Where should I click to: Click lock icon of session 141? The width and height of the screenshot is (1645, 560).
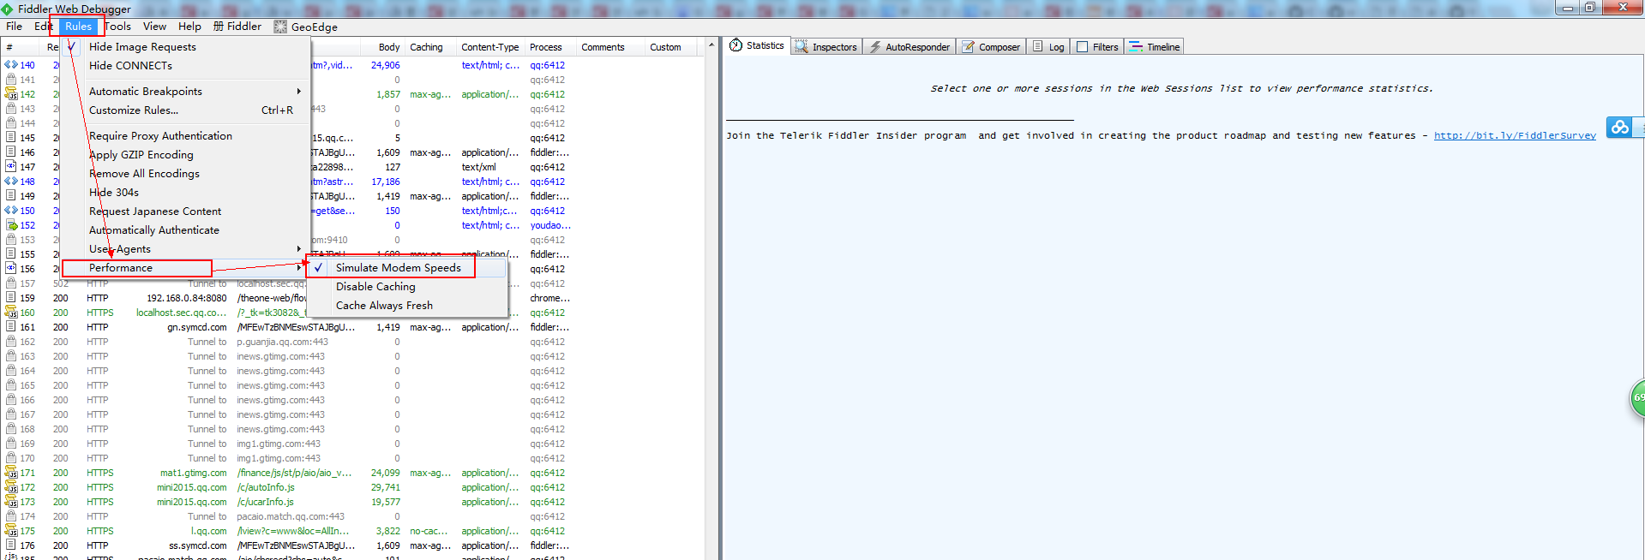pyautogui.click(x=11, y=80)
